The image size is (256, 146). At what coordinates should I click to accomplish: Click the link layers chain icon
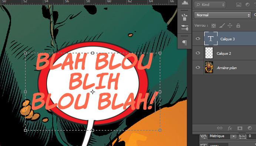pyautogui.click(x=220, y=128)
